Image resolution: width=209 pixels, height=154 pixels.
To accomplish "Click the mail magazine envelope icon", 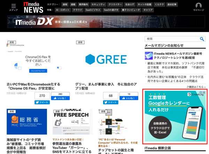I will point(149,56).
